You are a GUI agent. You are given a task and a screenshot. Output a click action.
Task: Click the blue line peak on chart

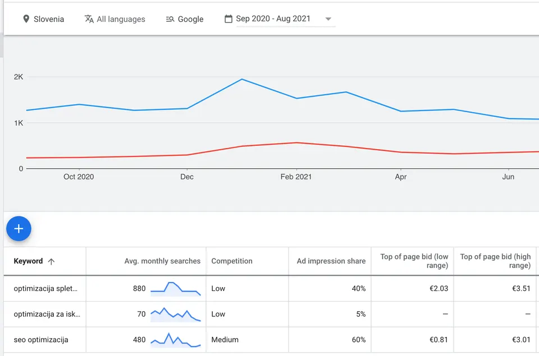[242, 79]
